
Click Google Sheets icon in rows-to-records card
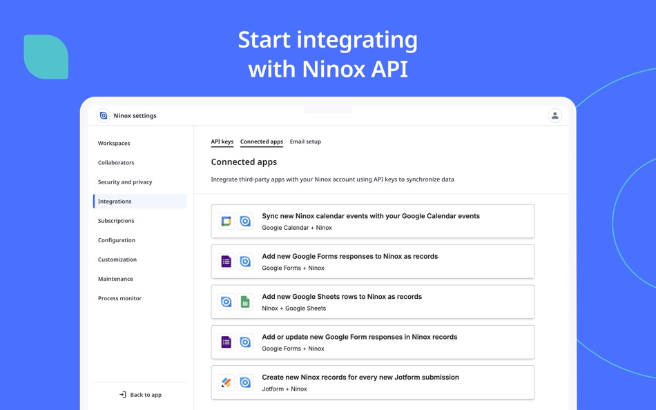(245, 302)
